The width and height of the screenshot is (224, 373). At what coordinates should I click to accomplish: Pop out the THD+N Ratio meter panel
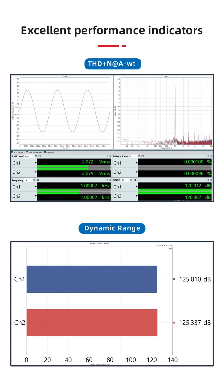coord(208,156)
